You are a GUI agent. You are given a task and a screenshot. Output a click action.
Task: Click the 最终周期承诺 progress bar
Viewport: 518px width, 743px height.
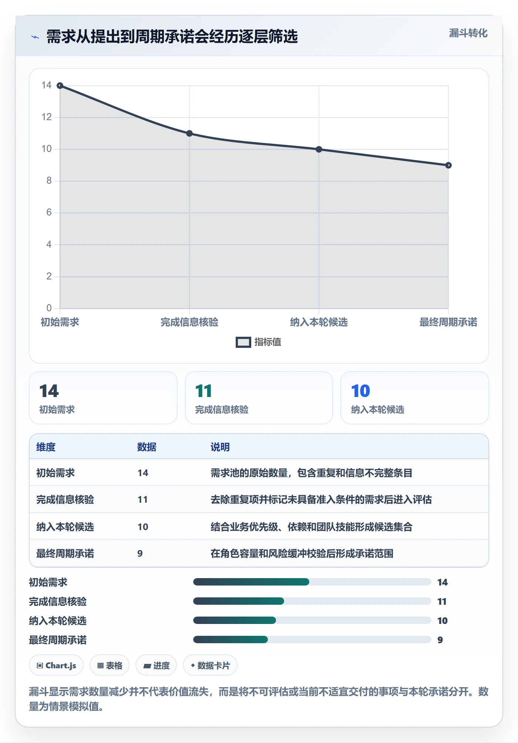coord(312,639)
